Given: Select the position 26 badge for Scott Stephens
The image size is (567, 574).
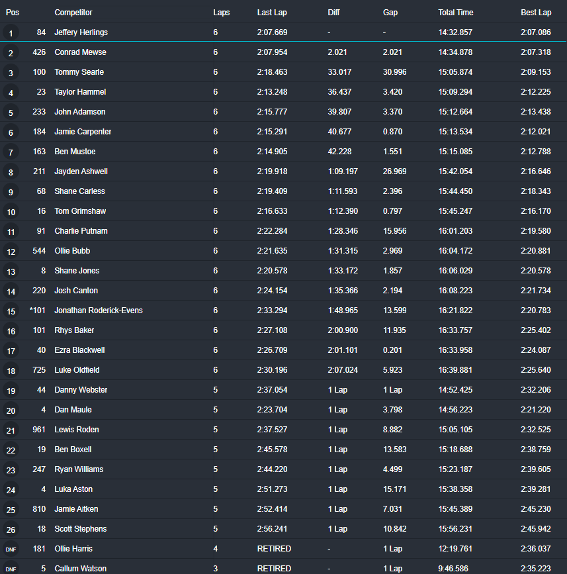Looking at the screenshot, I should tap(11, 530).
